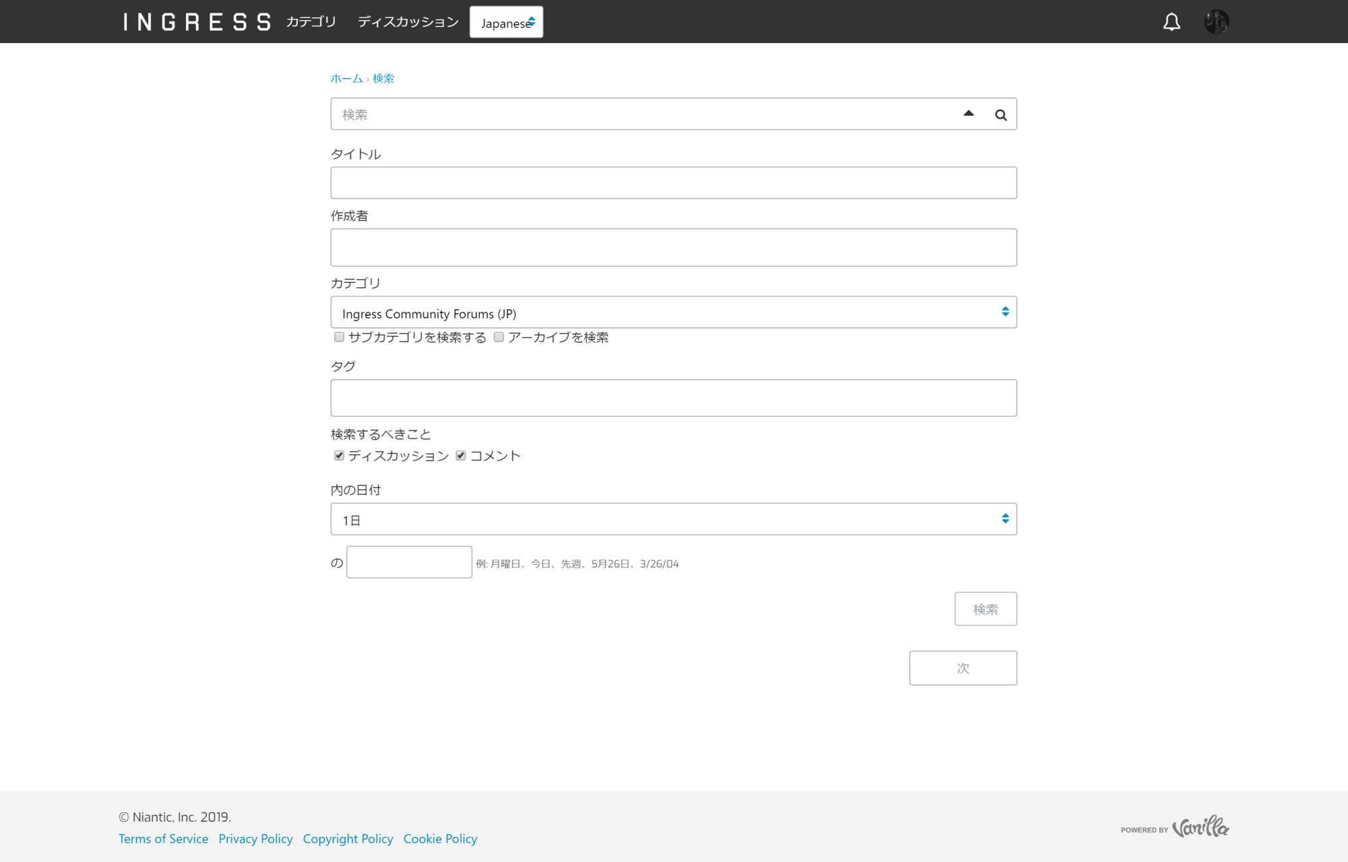Viewport: 1348px width, 862px height.
Task: Open the Japanese language selector
Action: (506, 22)
